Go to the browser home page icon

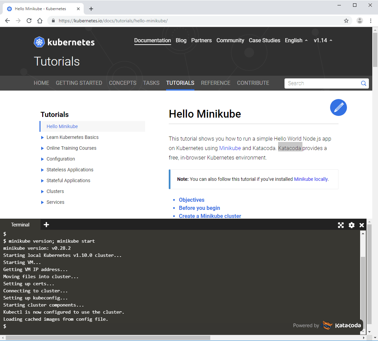(40, 21)
